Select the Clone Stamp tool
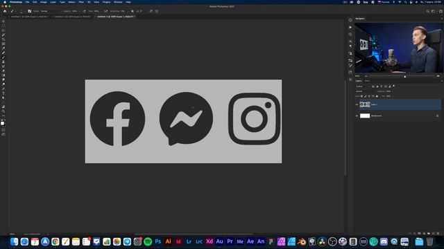The width and height of the screenshot is (444, 249). tap(3, 62)
